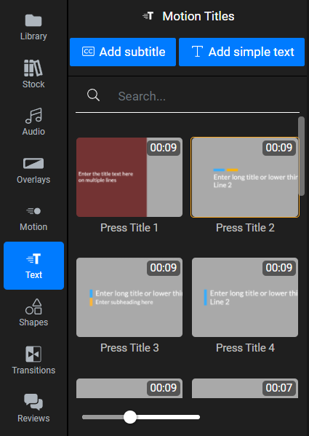Open the Transitions icon
The height and width of the screenshot is (436, 309).
33,354
